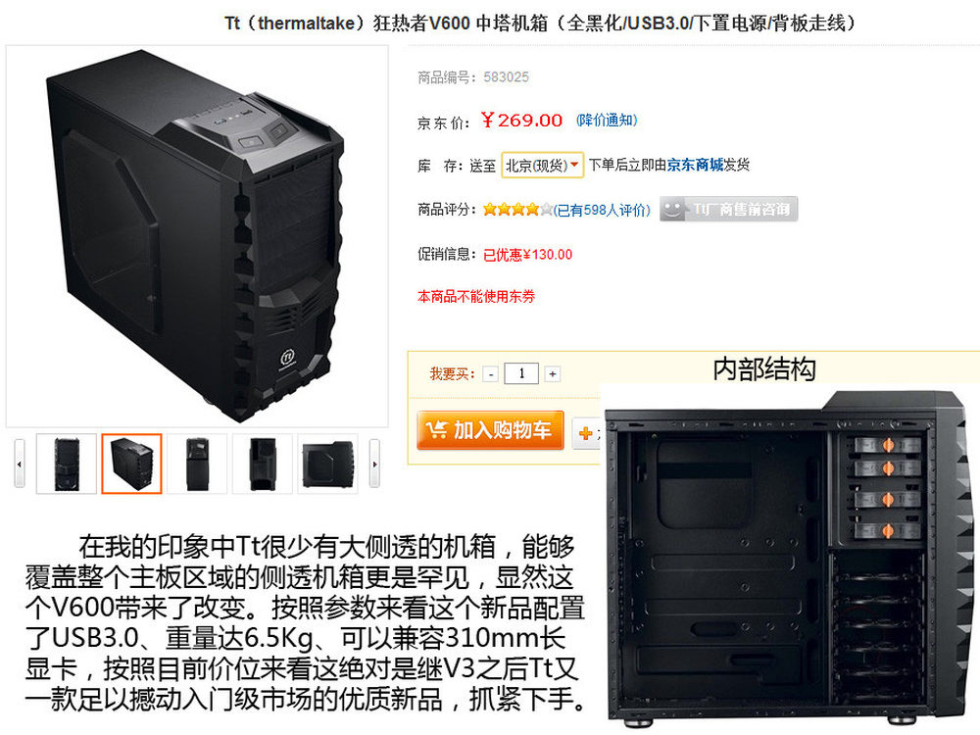Viewport: 980px width, 735px height.
Task: Open the 已有598人评价 reviews link
Action: pos(603,210)
